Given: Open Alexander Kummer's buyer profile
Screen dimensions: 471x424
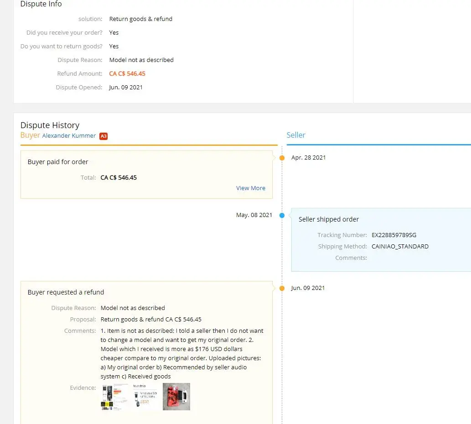Looking at the screenshot, I should coord(69,135).
